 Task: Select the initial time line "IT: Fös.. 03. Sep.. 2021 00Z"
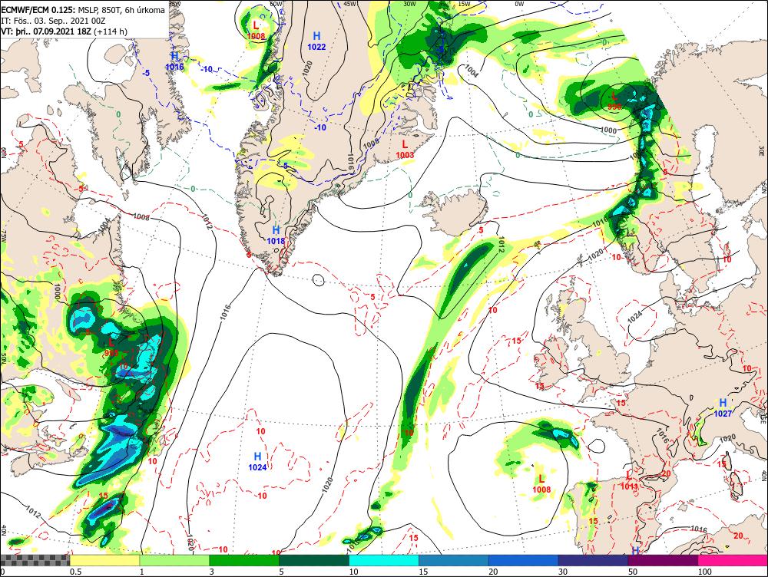point(53,21)
